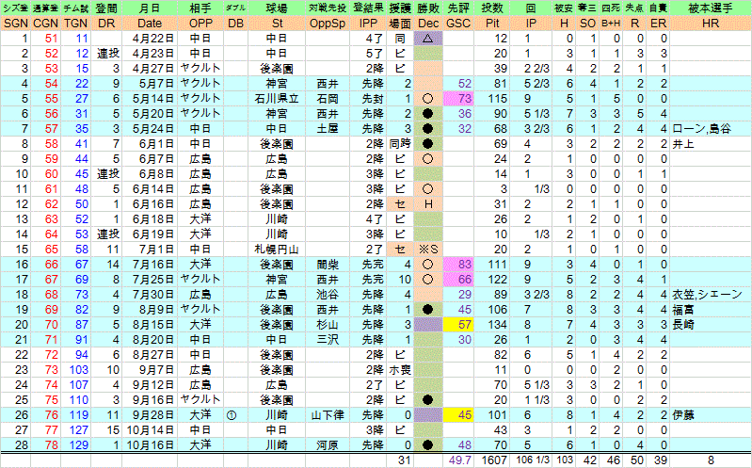Select the GSC column header

(x=458, y=23)
